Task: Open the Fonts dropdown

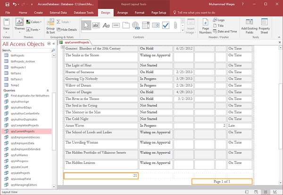Action: (x=34, y=29)
